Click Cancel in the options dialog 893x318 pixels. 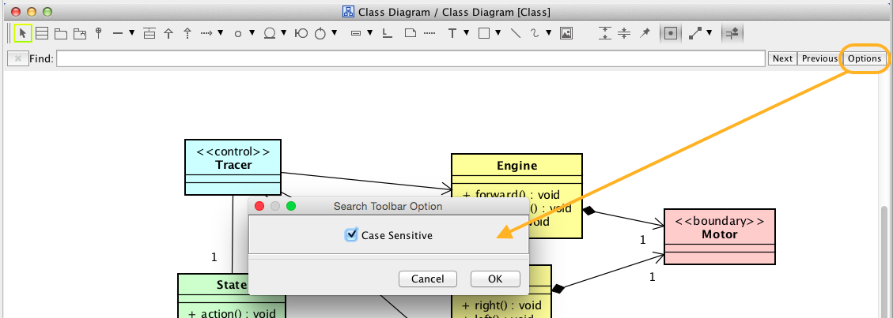pyautogui.click(x=428, y=279)
